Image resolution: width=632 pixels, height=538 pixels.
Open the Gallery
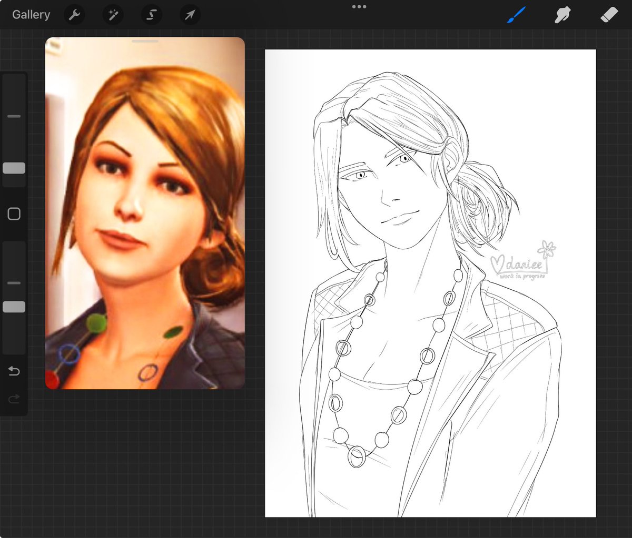[x=31, y=15]
